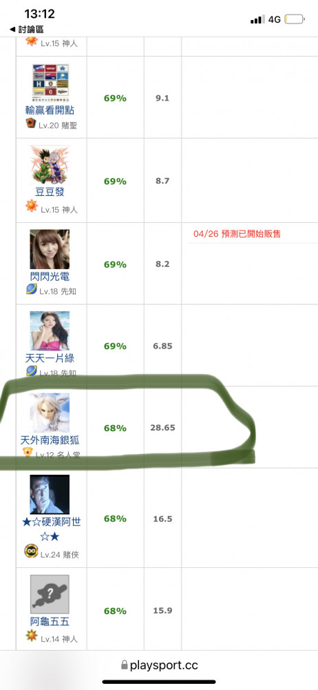Image resolution: width=318 pixels, height=690 pixels.
Task: Click the Lv.24 賭俠 round badge icon
Action: pos(31,551)
